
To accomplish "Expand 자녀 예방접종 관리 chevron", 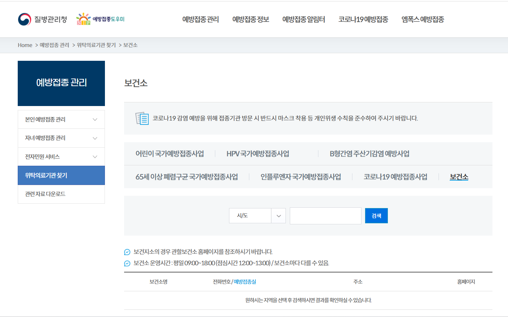I will click(95, 138).
